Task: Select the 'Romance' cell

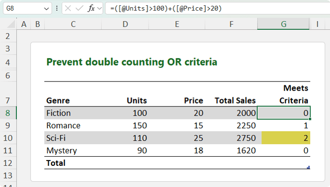Action: pyautogui.click(x=73, y=125)
